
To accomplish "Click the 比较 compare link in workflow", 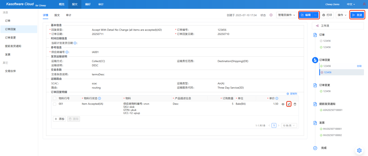I will pyautogui.click(x=359, y=66).
